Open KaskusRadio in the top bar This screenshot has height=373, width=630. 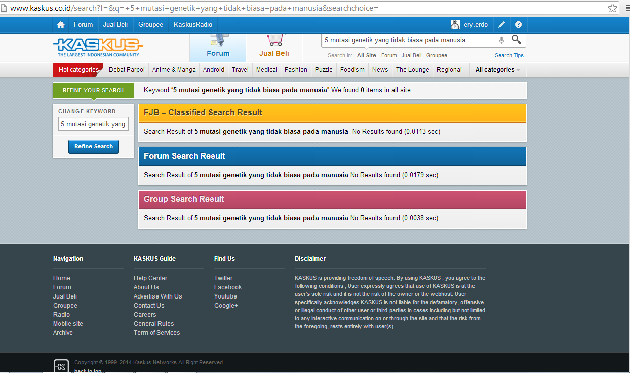[193, 25]
